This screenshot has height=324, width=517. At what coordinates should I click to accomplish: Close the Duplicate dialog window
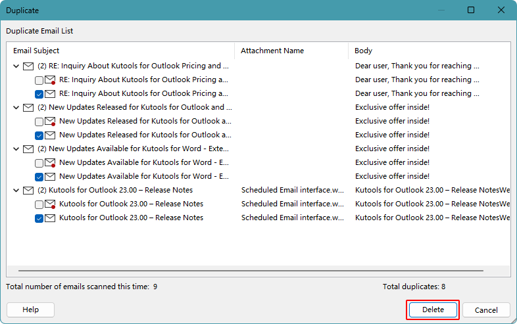click(x=501, y=11)
